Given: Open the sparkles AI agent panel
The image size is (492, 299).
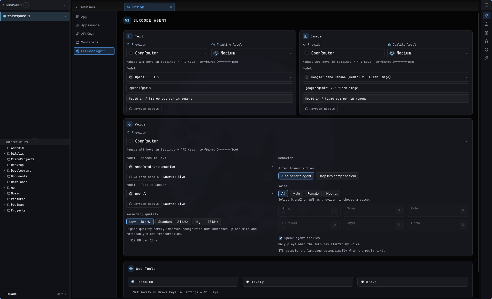Looking at the screenshot, I should tap(486, 16).
